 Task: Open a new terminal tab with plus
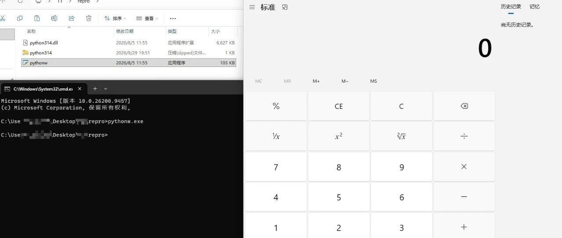(x=94, y=88)
